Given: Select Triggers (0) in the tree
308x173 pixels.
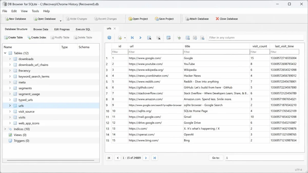Looking at the screenshot, I should [x=21, y=141].
